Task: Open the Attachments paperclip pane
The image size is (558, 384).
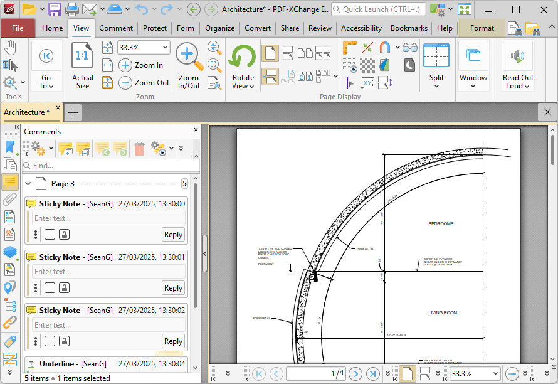Action: [10, 199]
